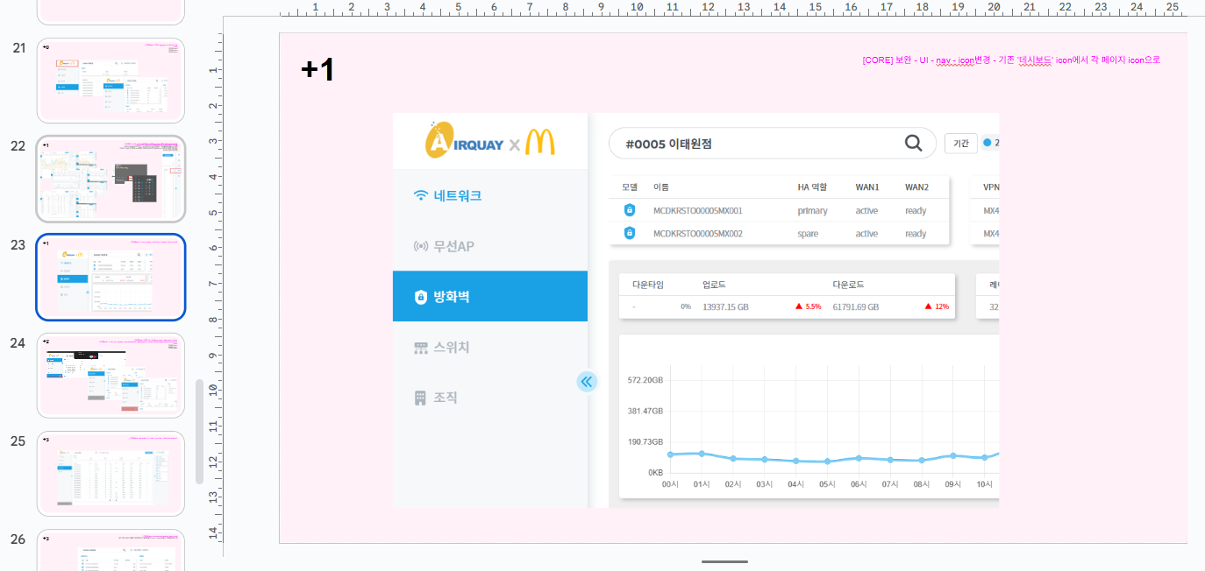Click the red up-triangle beside 12%
The height and width of the screenshot is (571, 1205).
[x=929, y=307]
